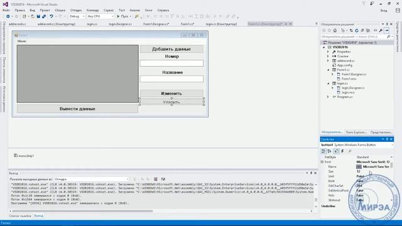This screenshot has width=402, height=226.
Task: Click the clear output icon in Output panel
Action: tap(156, 179)
